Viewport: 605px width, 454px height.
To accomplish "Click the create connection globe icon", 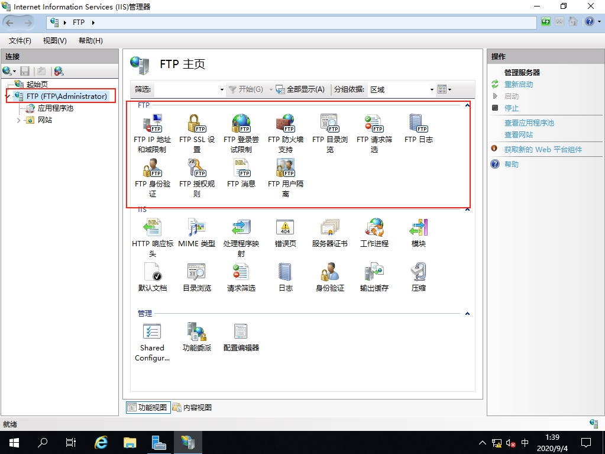I will [7, 71].
